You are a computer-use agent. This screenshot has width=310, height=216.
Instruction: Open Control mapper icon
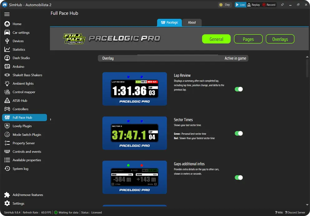(7, 92)
